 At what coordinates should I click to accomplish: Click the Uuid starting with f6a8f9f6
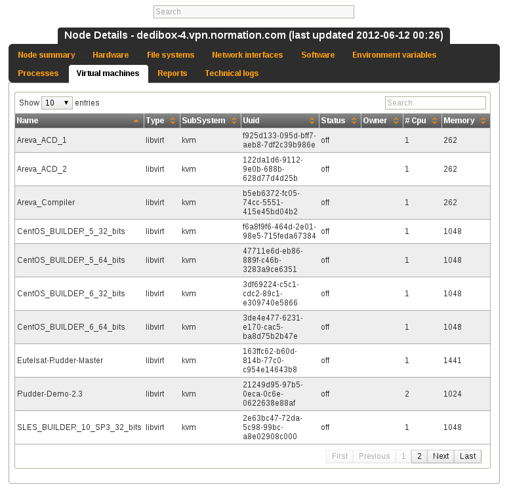coord(279,231)
